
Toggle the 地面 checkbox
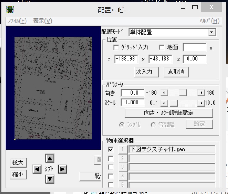(162, 47)
